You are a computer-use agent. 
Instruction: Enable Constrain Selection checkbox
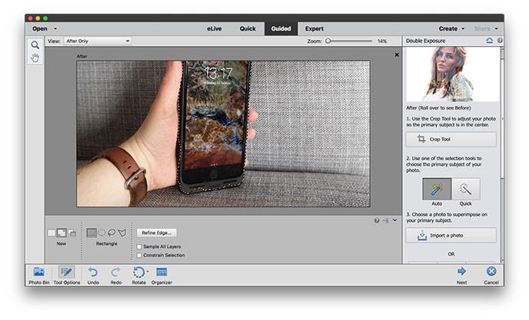[x=139, y=256]
